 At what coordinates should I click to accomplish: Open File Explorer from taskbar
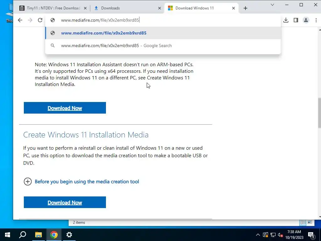pos(38,235)
